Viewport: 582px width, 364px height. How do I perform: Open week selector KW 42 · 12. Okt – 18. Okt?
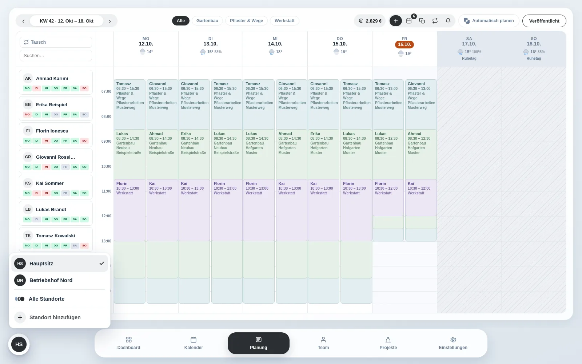click(x=67, y=21)
